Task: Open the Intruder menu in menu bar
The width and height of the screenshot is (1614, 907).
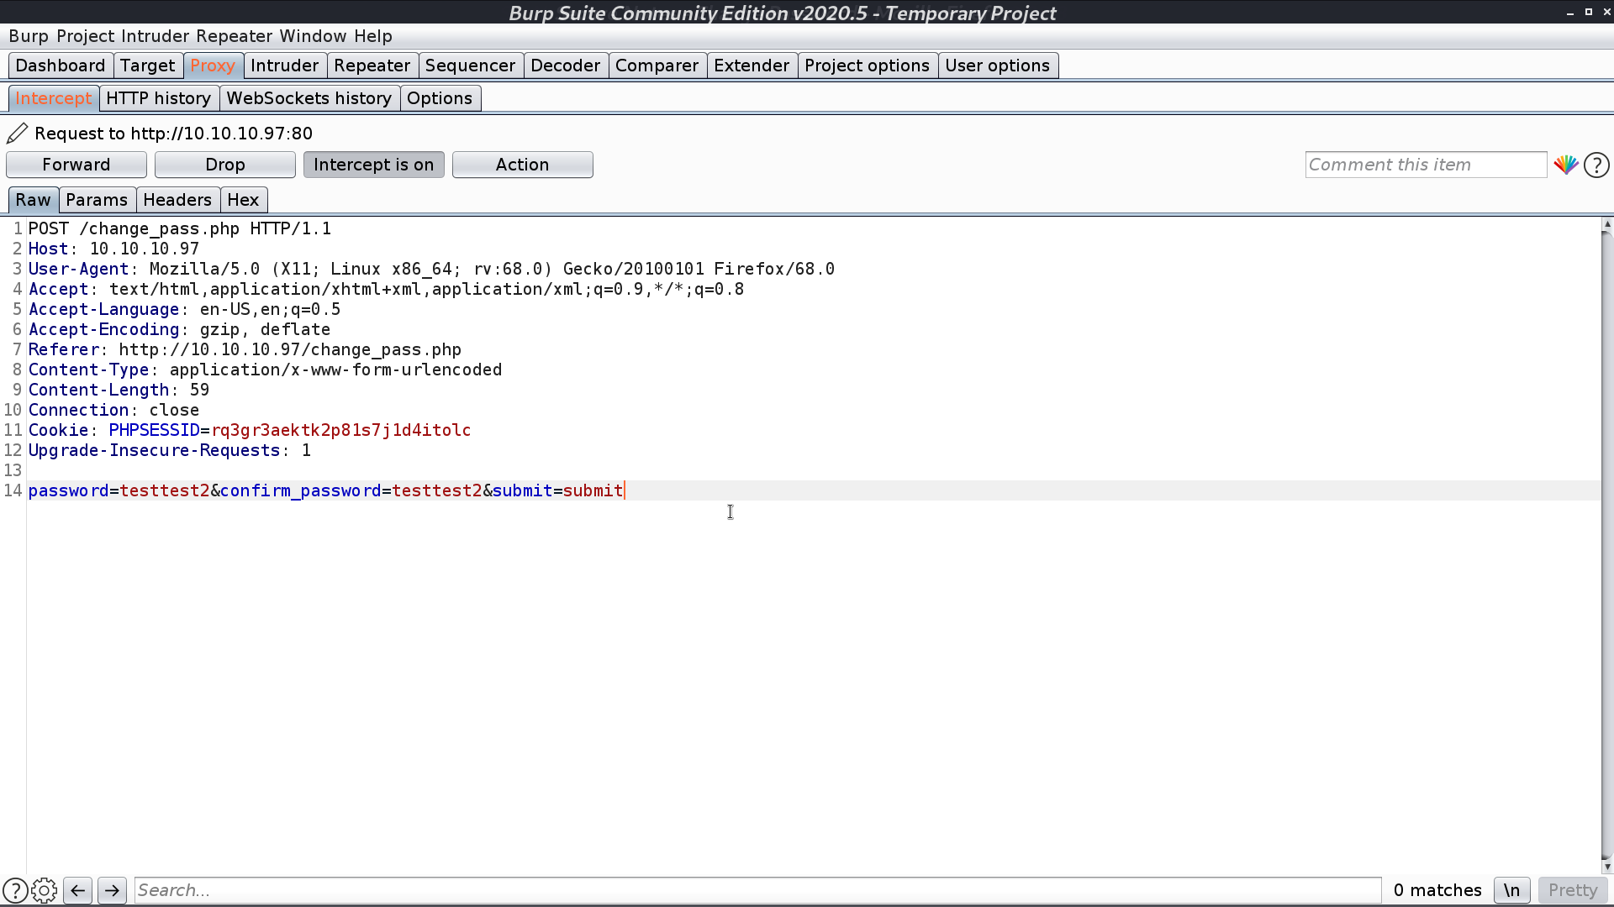Action: (155, 36)
